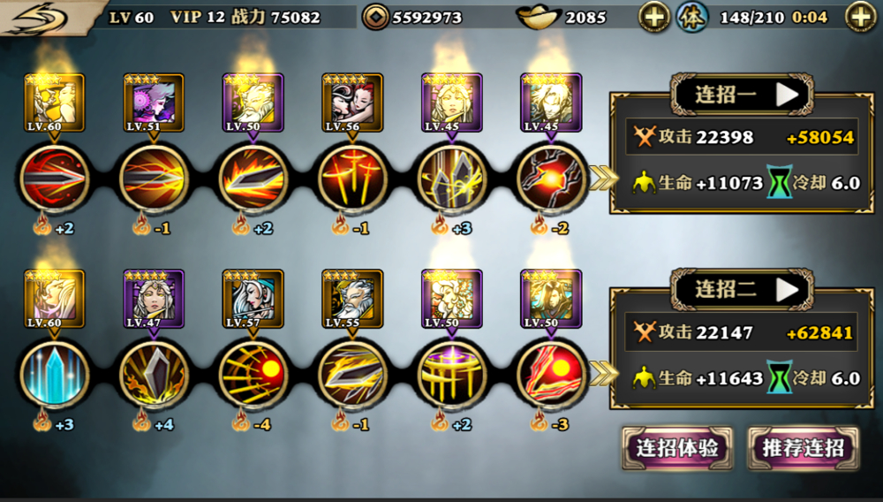
Task: Tap the copper coin currency icon
Action: tap(375, 17)
